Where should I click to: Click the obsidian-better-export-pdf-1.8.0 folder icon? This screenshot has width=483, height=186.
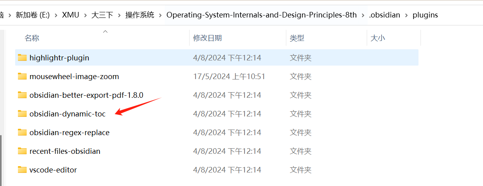coord(22,95)
